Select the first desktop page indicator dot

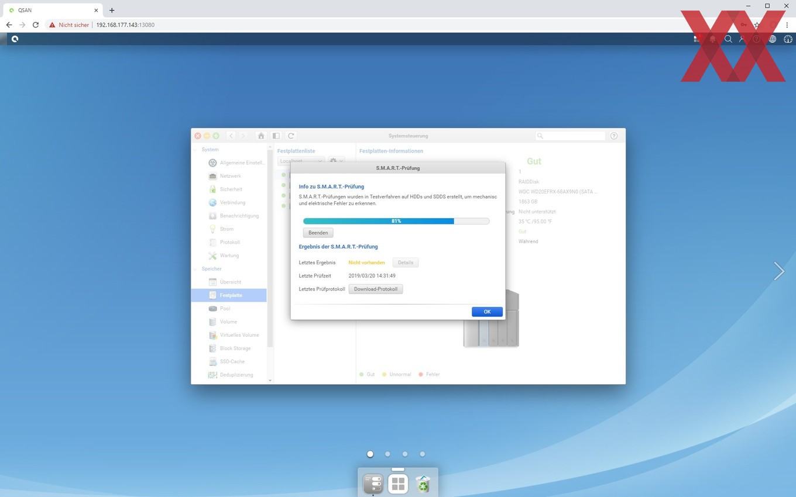(x=370, y=454)
